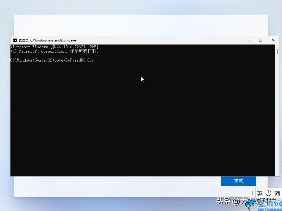282x211 pixels.
Task: Click the Microsoft Corporation copyright line
Action: click(55, 51)
